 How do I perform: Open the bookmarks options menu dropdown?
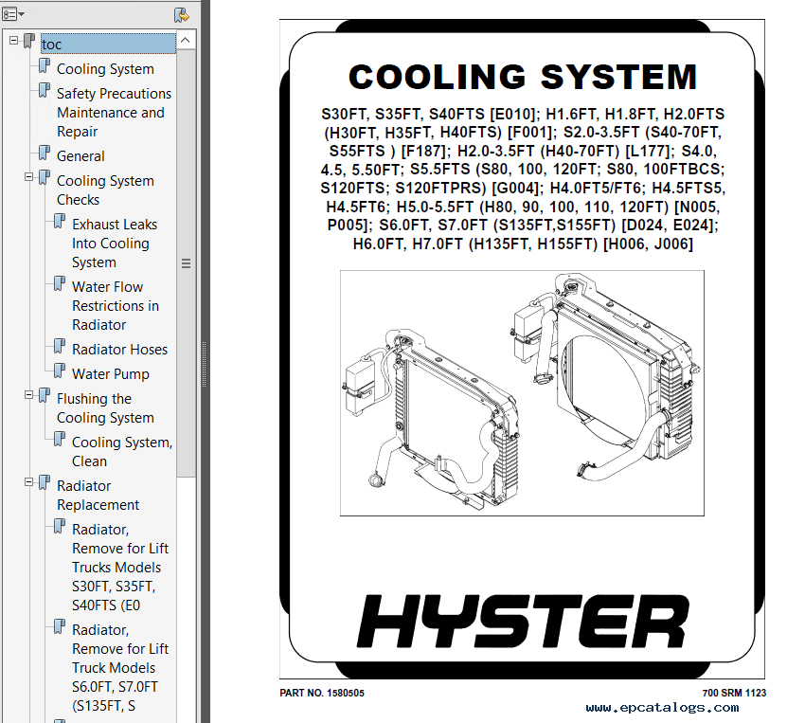pyautogui.click(x=12, y=14)
